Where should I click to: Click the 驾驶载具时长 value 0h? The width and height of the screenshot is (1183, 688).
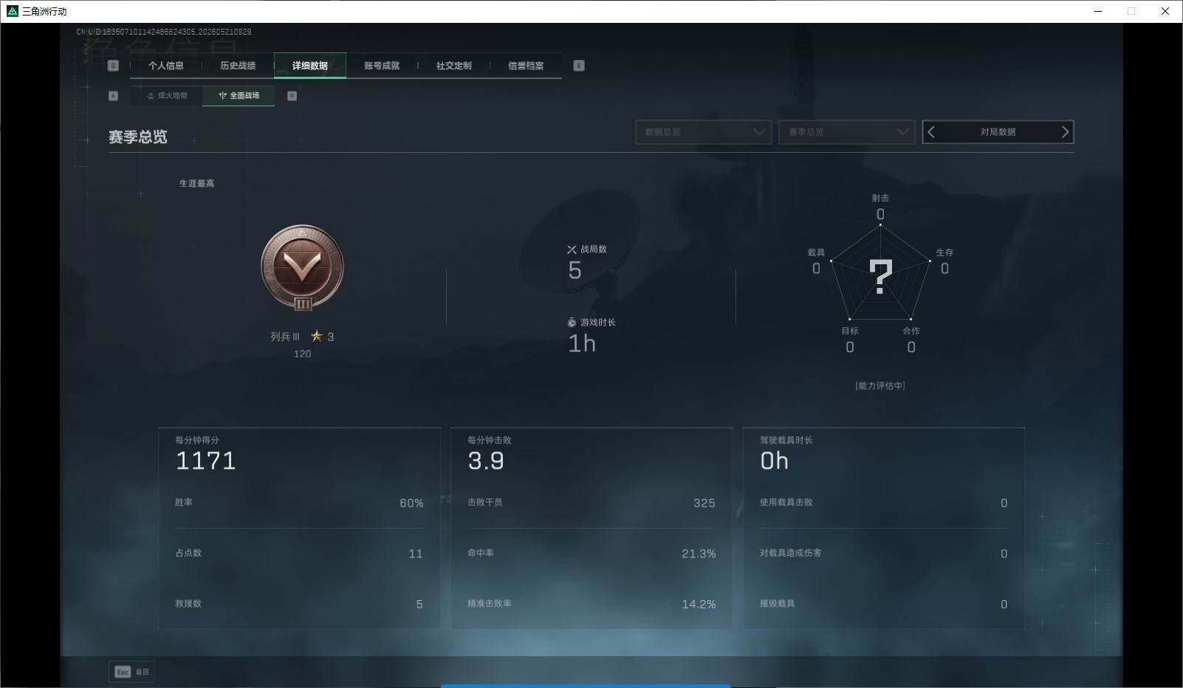click(x=775, y=461)
